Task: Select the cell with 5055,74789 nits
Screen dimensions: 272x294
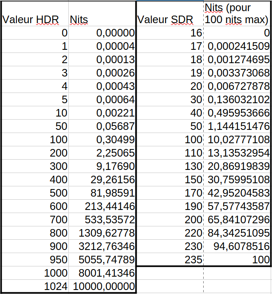Action: (102, 260)
